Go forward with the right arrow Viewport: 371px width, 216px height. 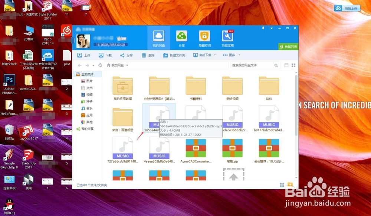coord(87,65)
